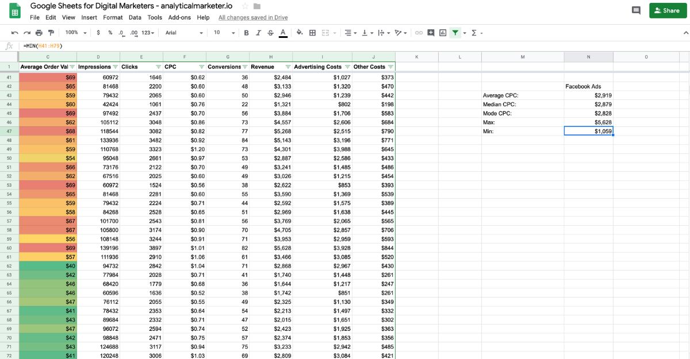
Task: Click Decrease decimal places icon
Action: click(121, 33)
